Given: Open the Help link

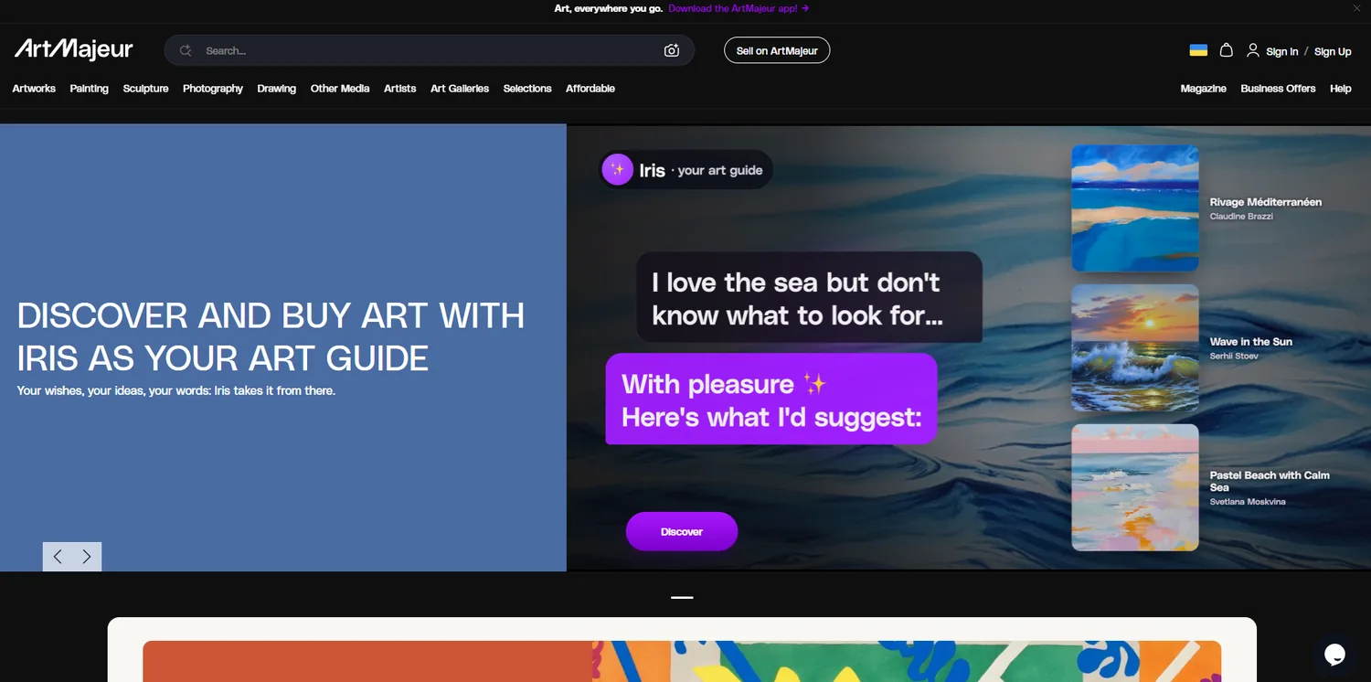Looking at the screenshot, I should [1341, 89].
